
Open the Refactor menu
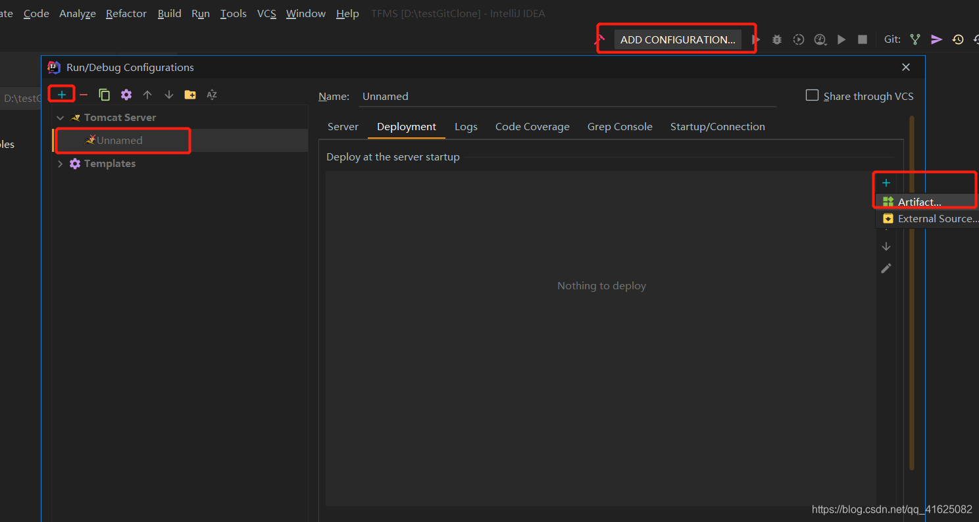[x=126, y=13]
